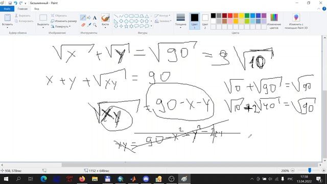Choose the Right arrow shape
This screenshot has height=184, width=327.
[136, 21]
